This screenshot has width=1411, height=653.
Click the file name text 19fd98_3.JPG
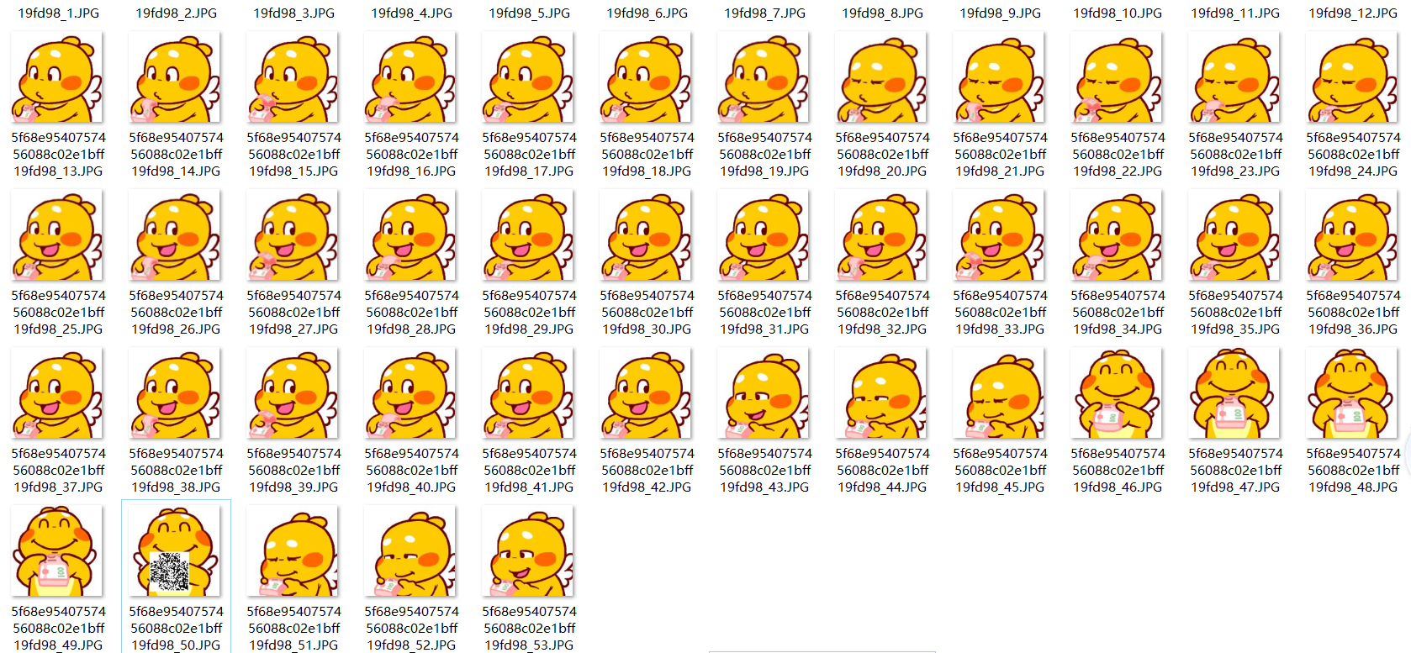click(x=294, y=13)
